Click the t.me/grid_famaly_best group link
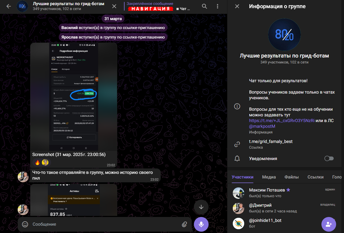The image size is (344, 233). 271,142
